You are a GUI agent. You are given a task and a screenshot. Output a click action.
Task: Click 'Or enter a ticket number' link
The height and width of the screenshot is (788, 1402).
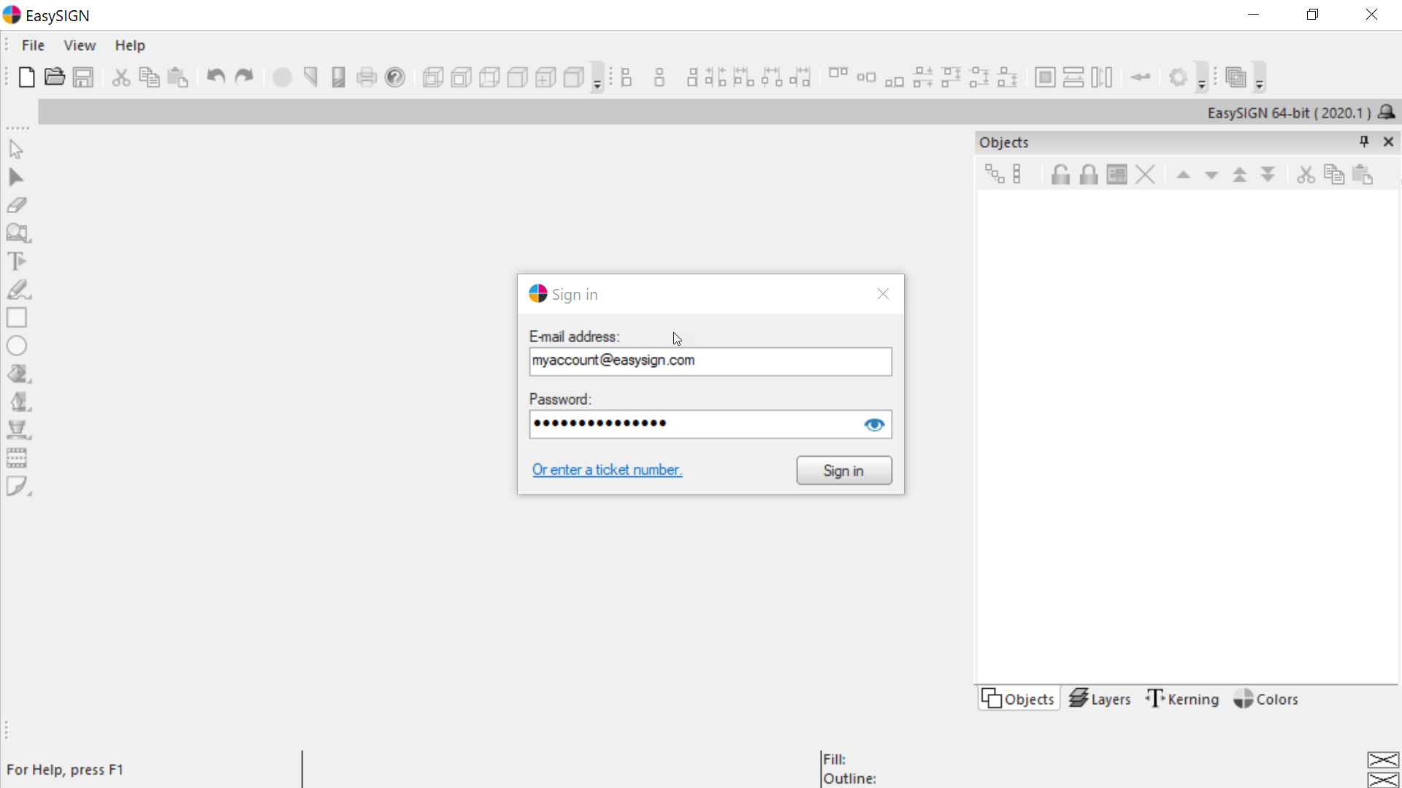point(607,470)
